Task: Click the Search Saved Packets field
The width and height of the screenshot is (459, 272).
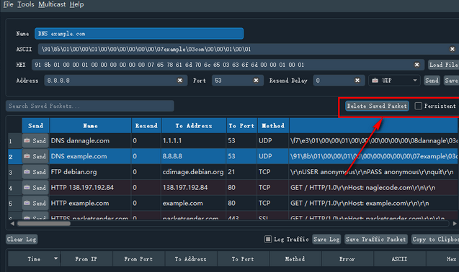Action: click(x=90, y=106)
